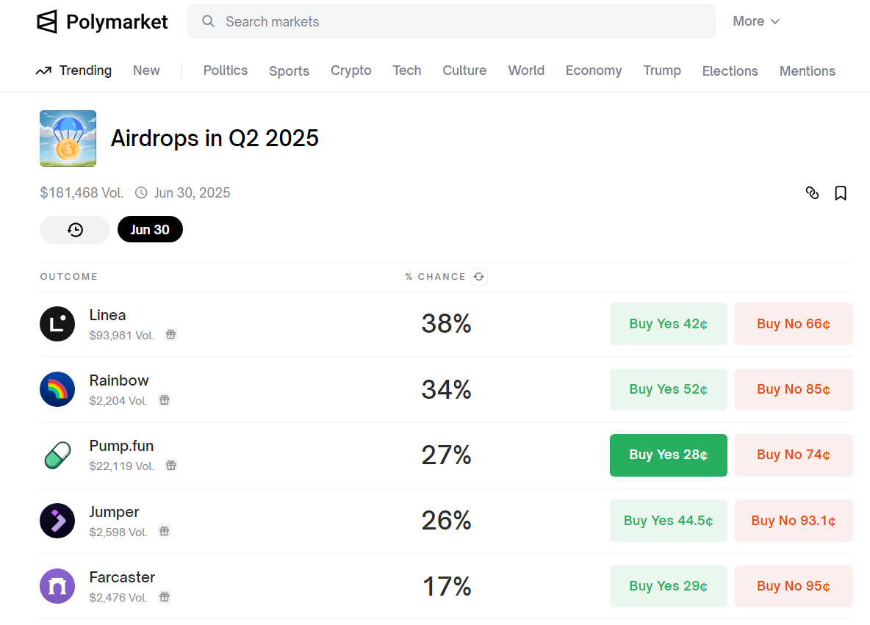Click the Airdrops parachute thumbnail image
Viewport: 870px width, 625px height.
(68, 138)
